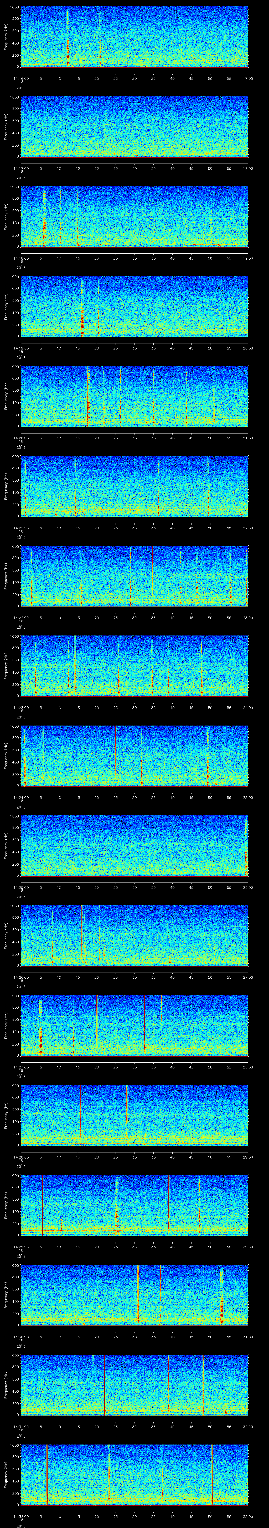Click the 25:00 end time label

248,797
